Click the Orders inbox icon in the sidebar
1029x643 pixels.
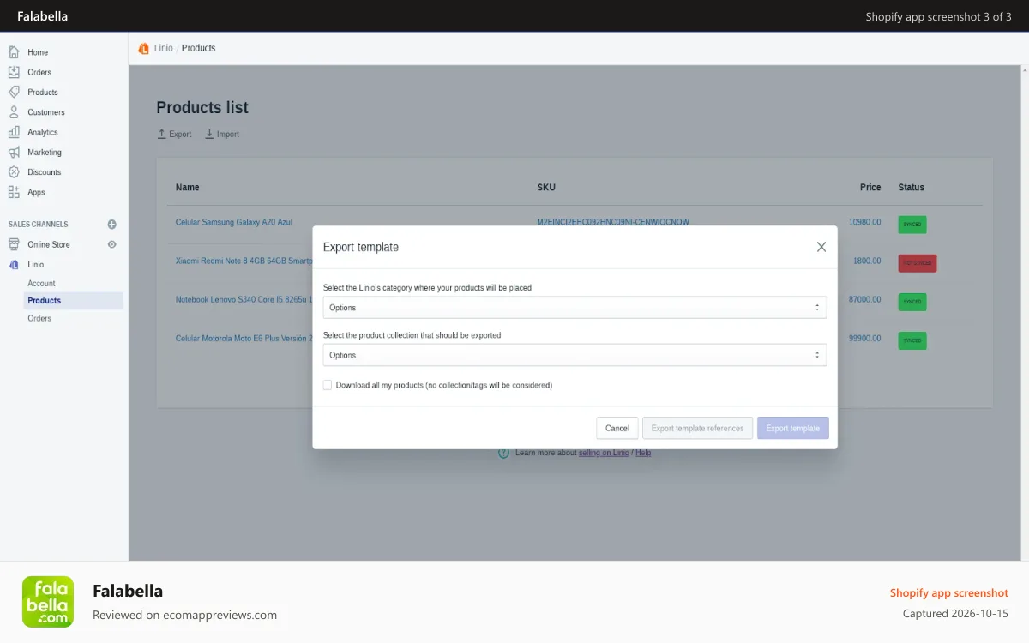click(x=14, y=72)
